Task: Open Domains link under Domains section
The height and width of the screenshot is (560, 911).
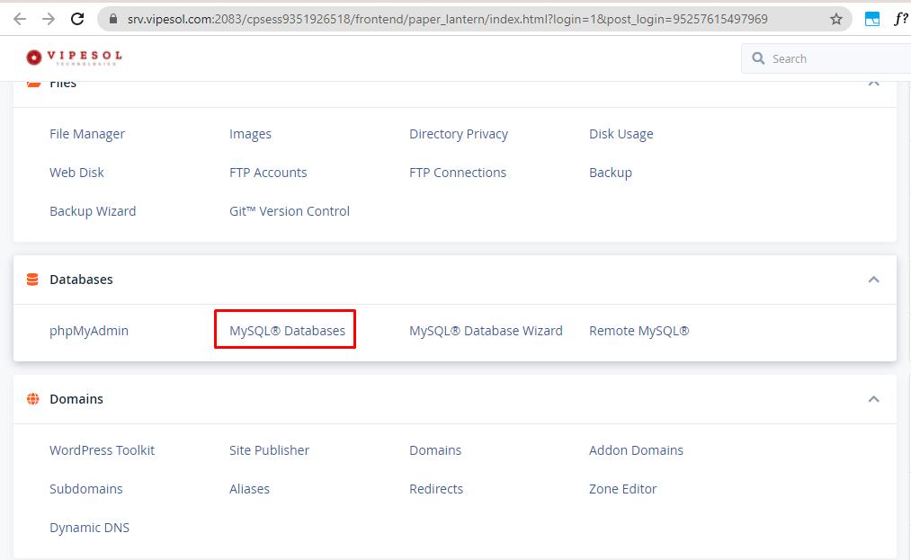Action: pyautogui.click(x=435, y=450)
